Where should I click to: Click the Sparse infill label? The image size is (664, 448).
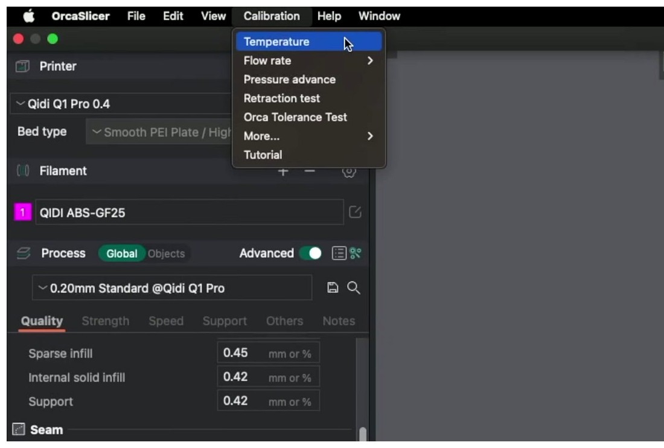pyautogui.click(x=60, y=354)
